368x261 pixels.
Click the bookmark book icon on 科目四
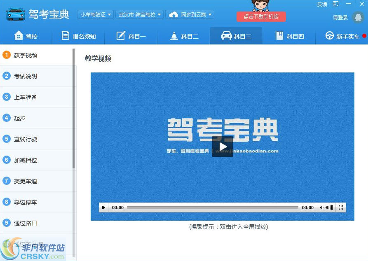[x=279, y=36]
